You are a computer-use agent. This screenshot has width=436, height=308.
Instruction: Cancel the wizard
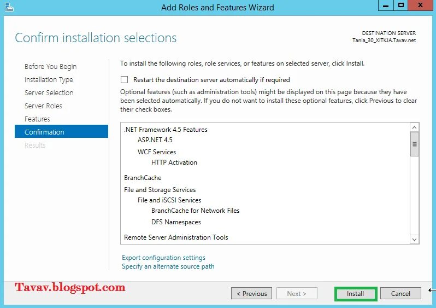tap(400, 294)
